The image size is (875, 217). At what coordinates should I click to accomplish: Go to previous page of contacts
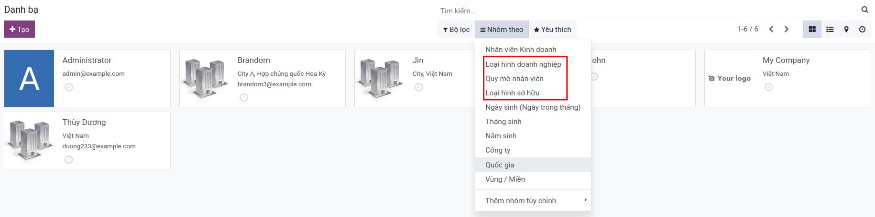click(771, 29)
